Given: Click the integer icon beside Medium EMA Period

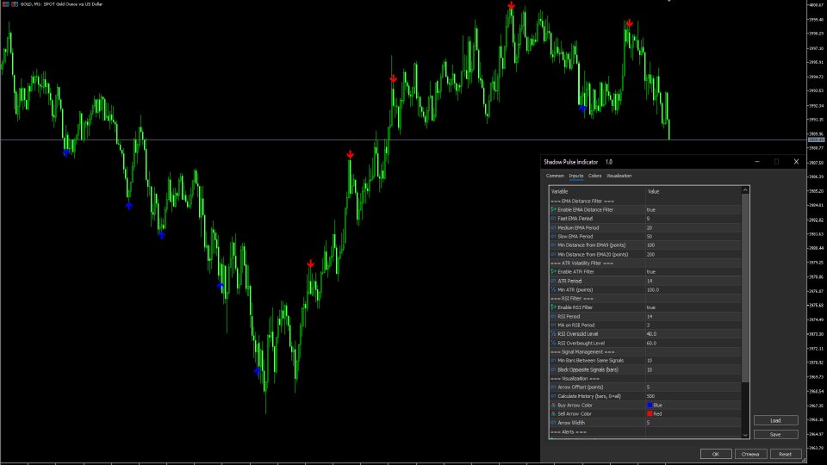Looking at the screenshot, I should (x=553, y=227).
